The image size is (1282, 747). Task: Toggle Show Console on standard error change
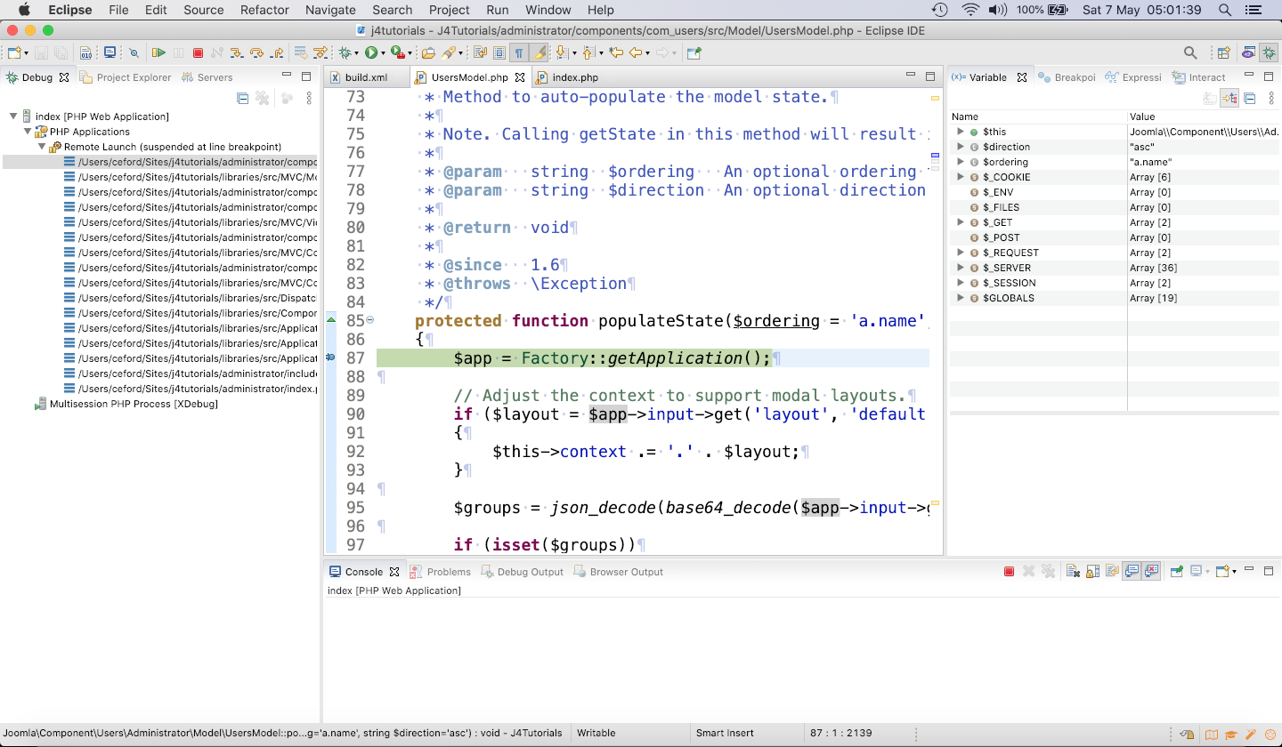1151,571
